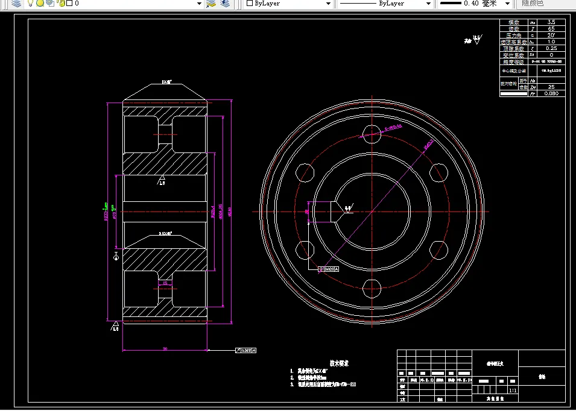This screenshot has width=576, height=411.
Task: Select the 0.25 clearance coefficient value
Action: [x=551, y=48]
